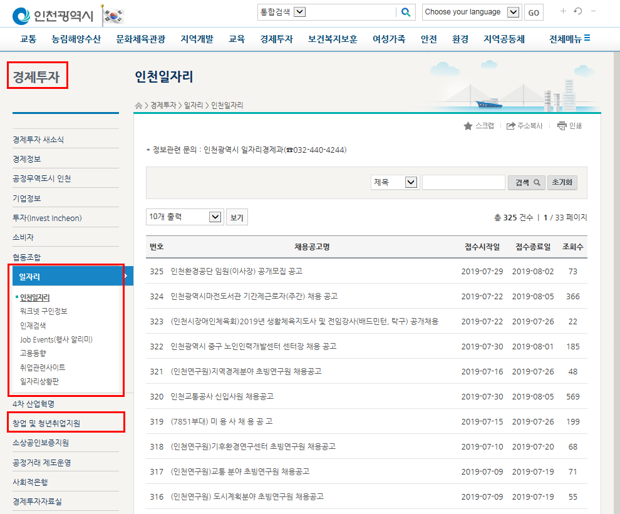The width and height of the screenshot is (620, 514).
Task: Click the 주소복사 share icon
Action: (511, 126)
